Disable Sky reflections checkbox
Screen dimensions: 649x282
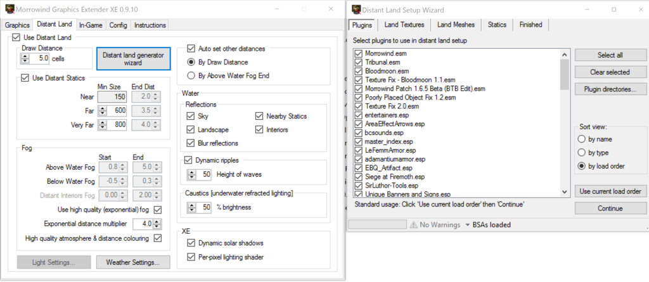(190, 116)
